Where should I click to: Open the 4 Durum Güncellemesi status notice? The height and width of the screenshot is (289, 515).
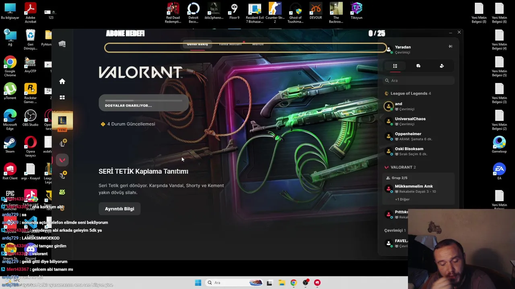(x=128, y=124)
